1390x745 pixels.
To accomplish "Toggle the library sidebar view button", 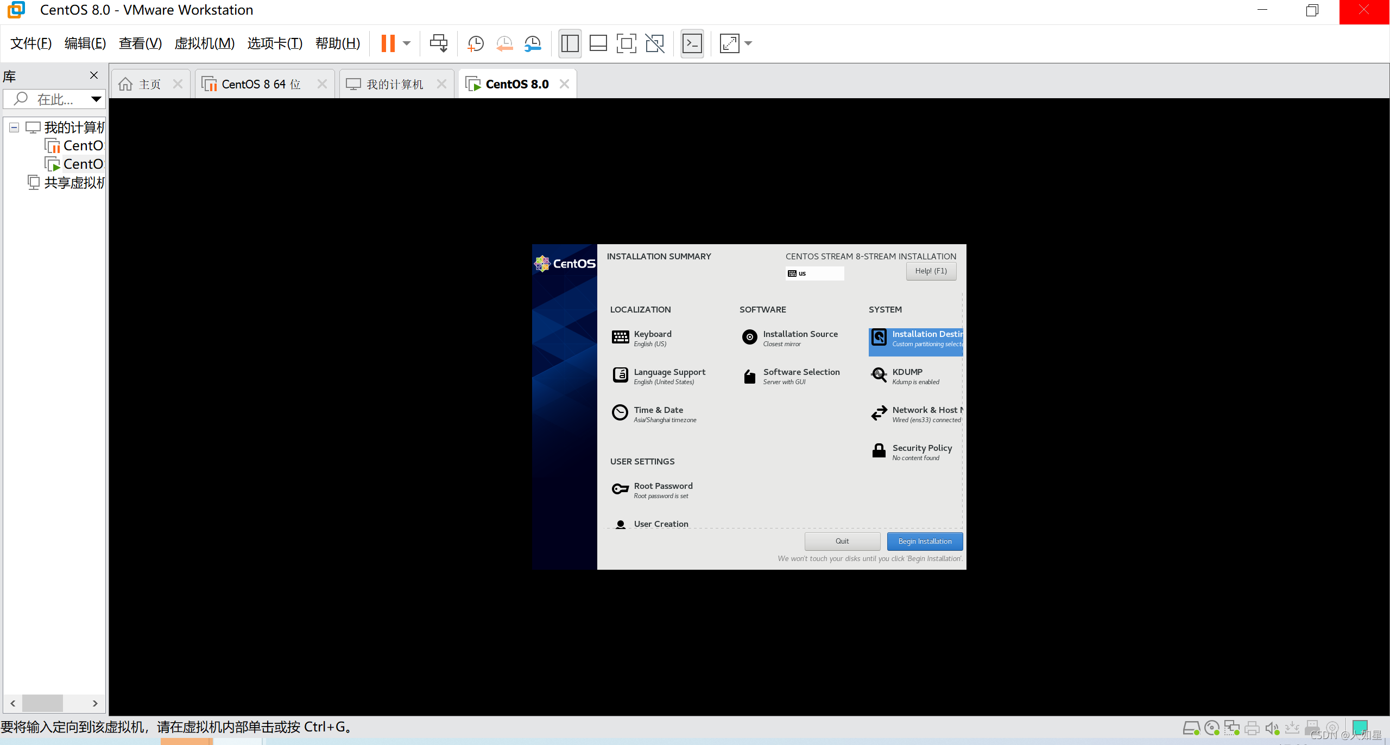I will [x=570, y=43].
